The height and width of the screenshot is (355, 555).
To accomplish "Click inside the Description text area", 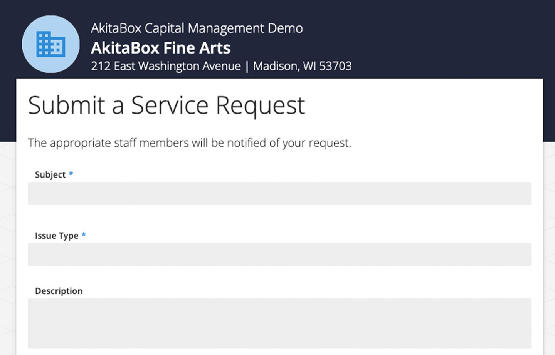I will (279, 323).
